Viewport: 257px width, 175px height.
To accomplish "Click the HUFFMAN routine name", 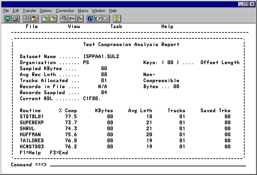I will click(x=30, y=135).
